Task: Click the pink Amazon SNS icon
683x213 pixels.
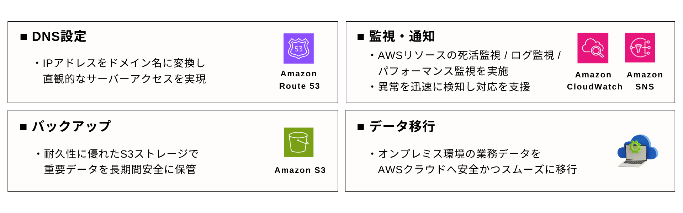Action: [x=640, y=48]
